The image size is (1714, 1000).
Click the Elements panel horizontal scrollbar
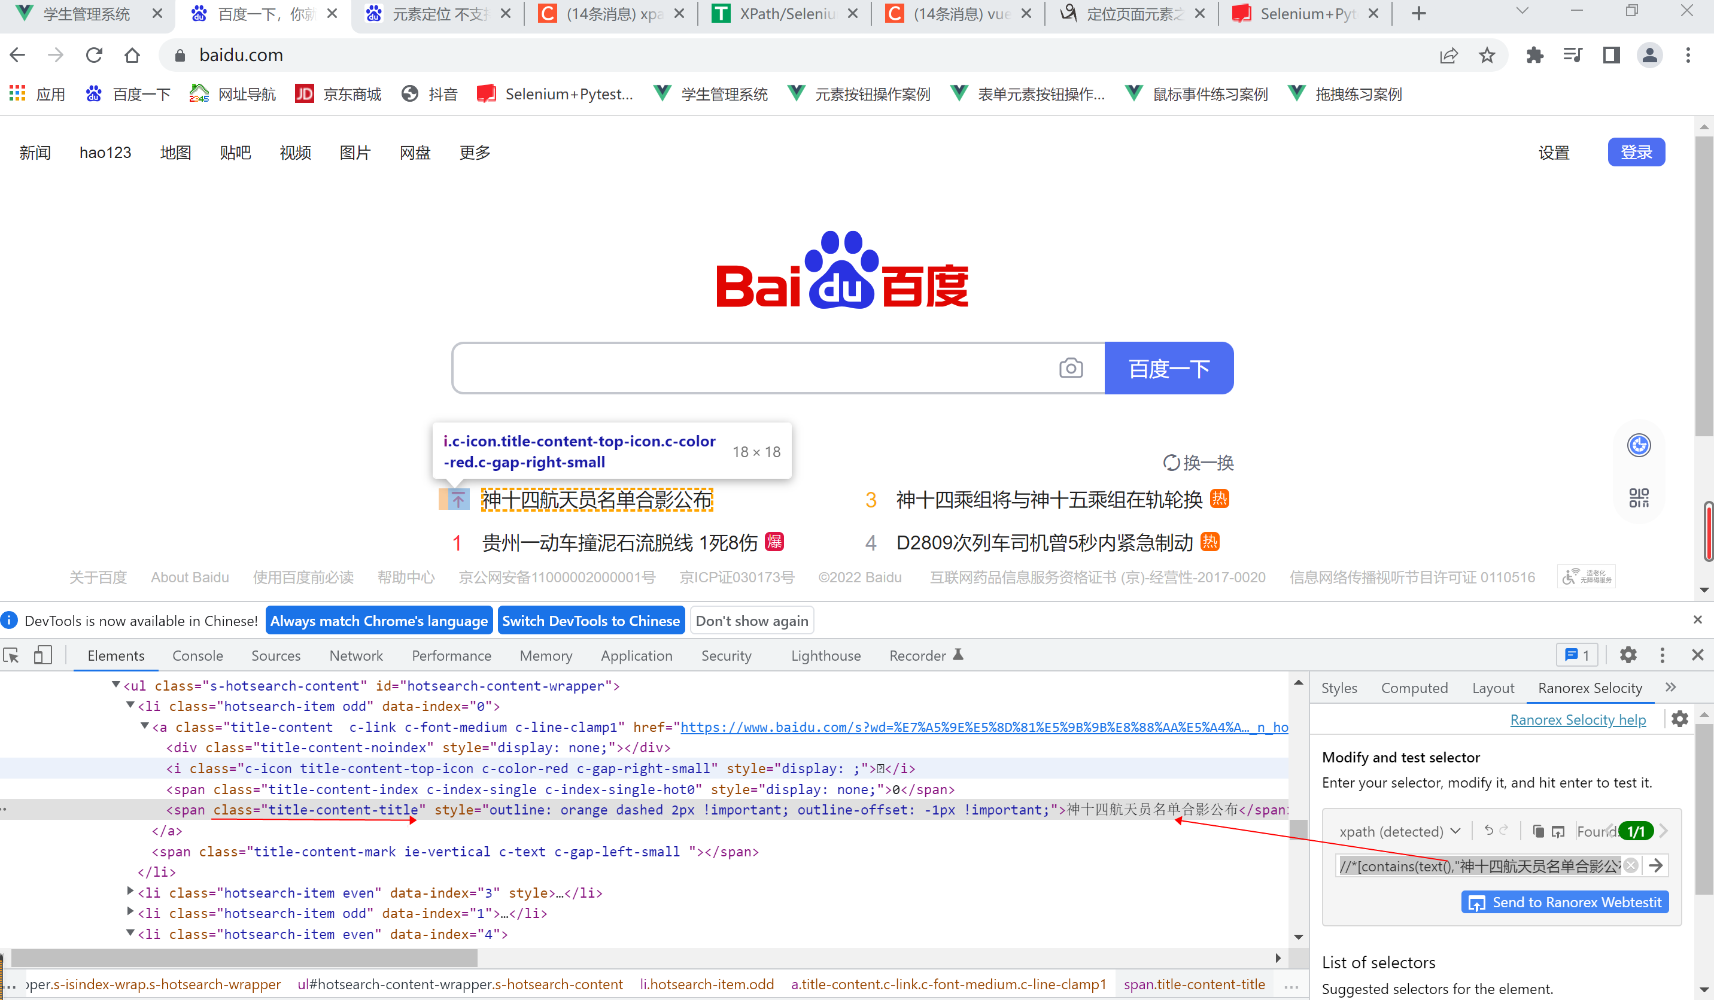click(244, 958)
